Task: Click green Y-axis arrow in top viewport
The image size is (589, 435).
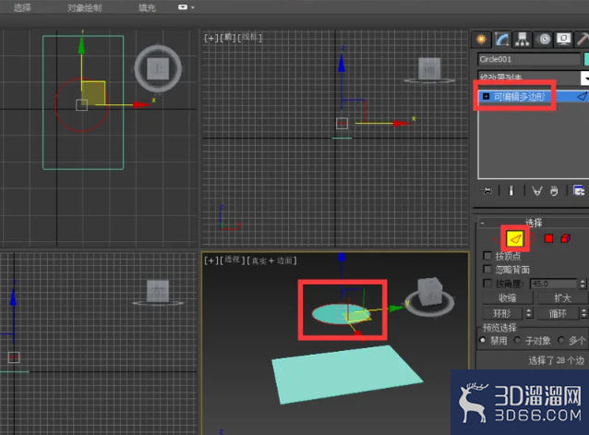Action: (x=81, y=45)
